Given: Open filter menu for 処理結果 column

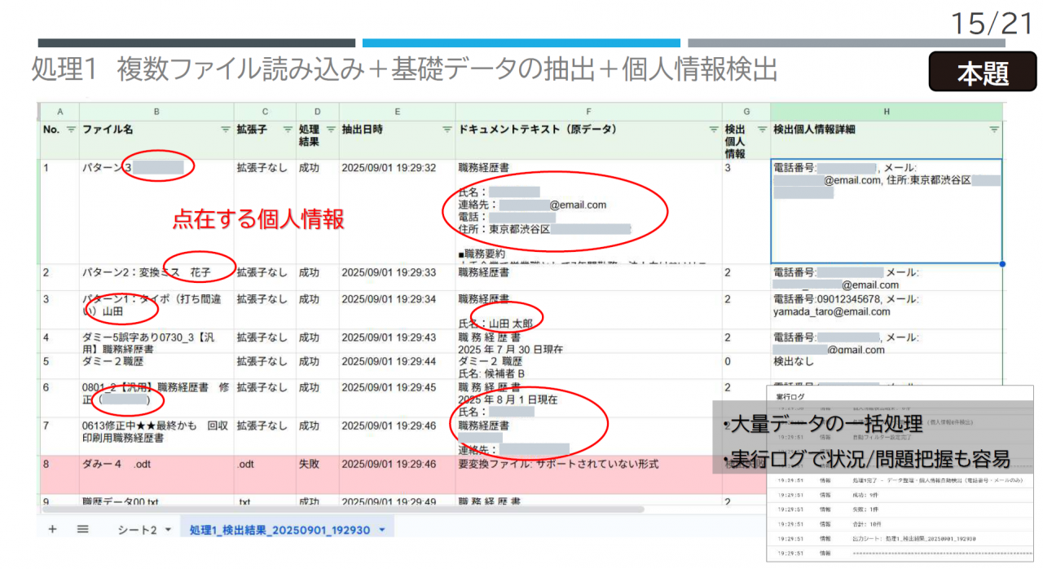Looking at the screenshot, I should click(330, 130).
